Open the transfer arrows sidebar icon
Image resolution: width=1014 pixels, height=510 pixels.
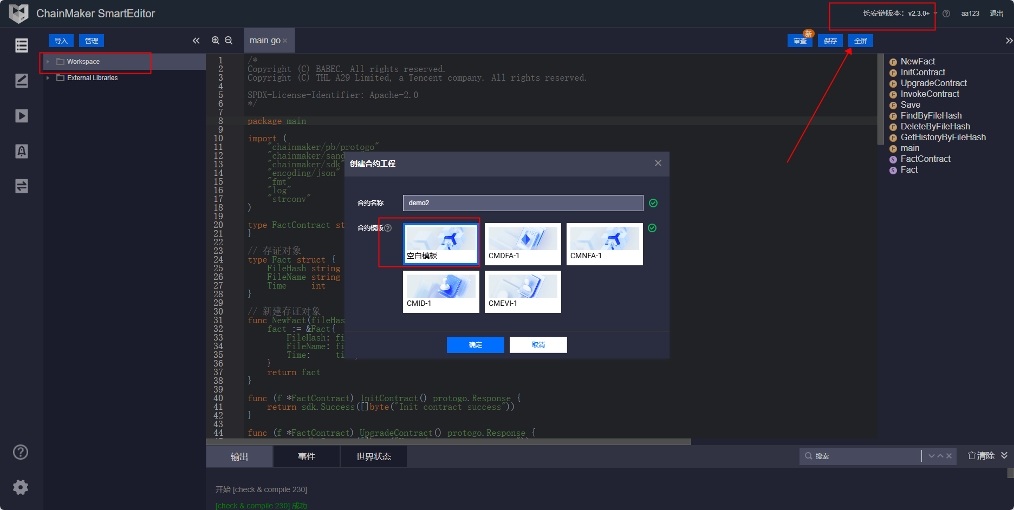click(22, 186)
